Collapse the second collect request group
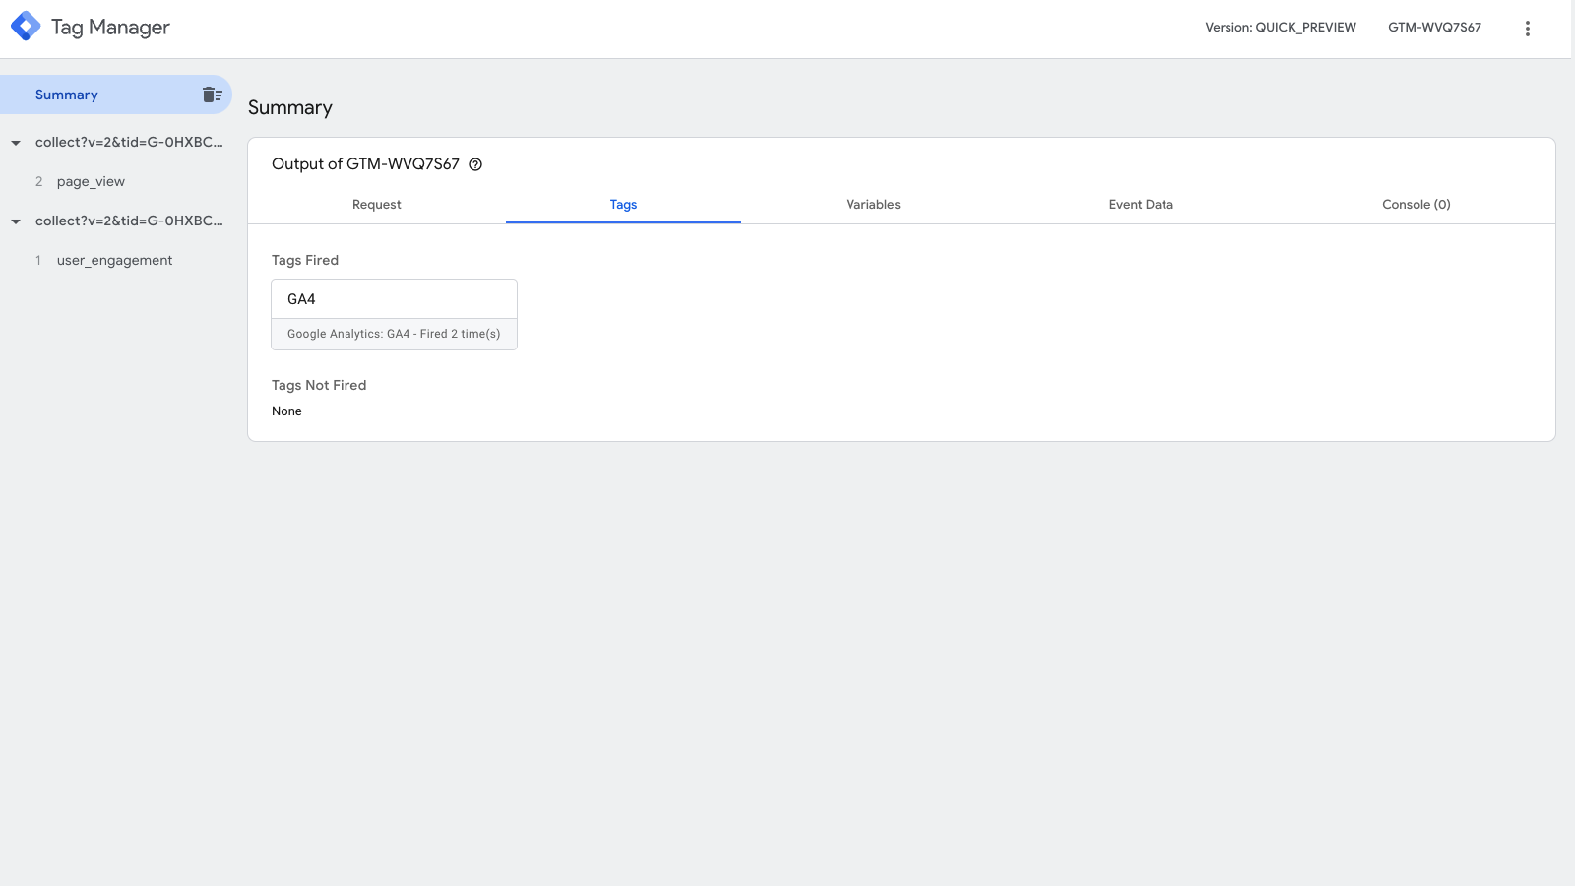Viewport: 1575px width, 886px height. click(16, 221)
